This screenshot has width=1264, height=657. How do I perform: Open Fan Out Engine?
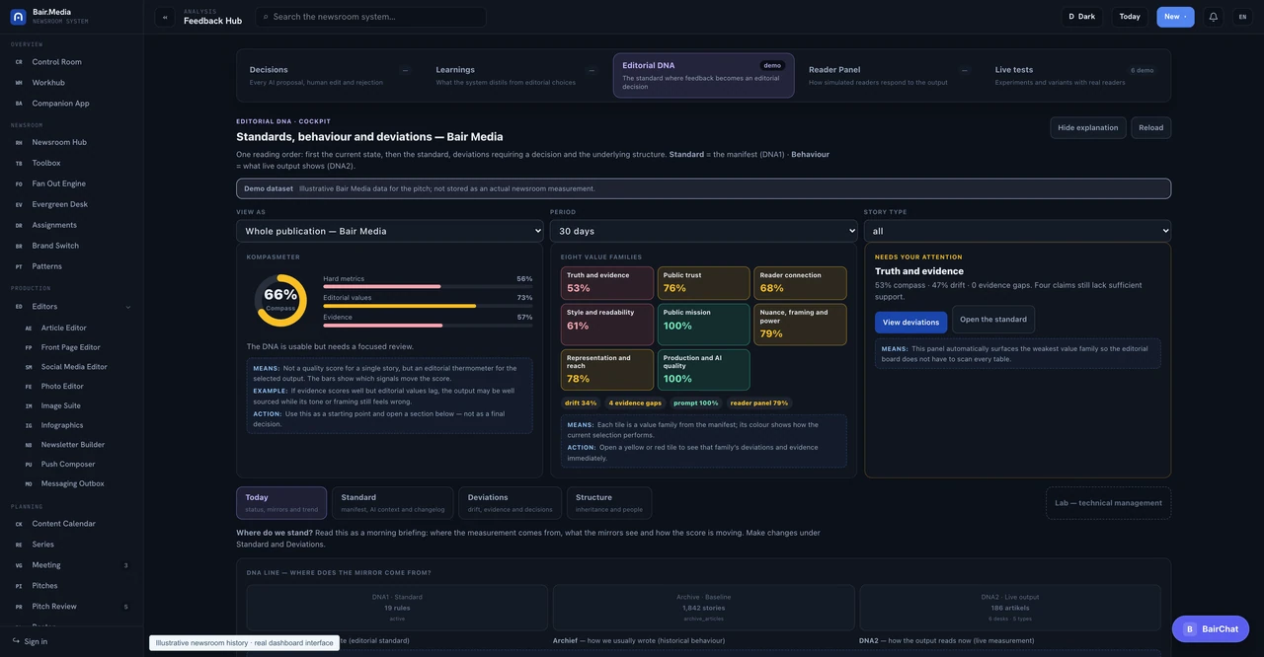pyautogui.click(x=71, y=183)
